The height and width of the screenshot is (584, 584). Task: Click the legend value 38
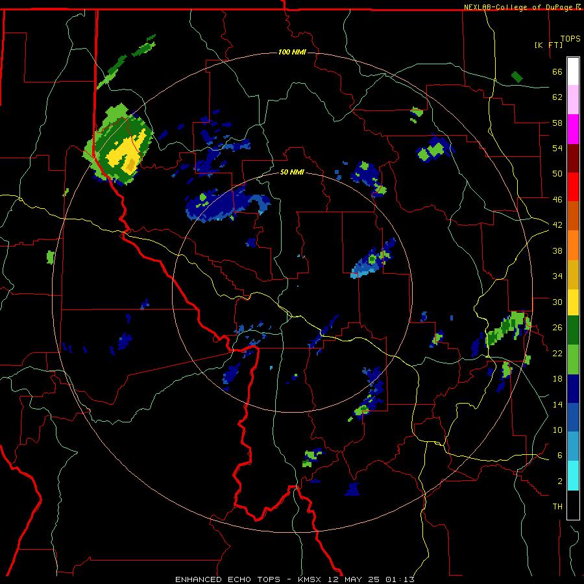(x=557, y=250)
